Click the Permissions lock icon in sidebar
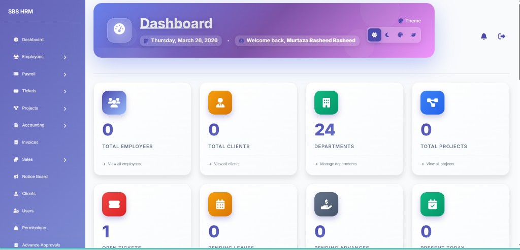The height and width of the screenshot is (250, 520). click(16, 228)
